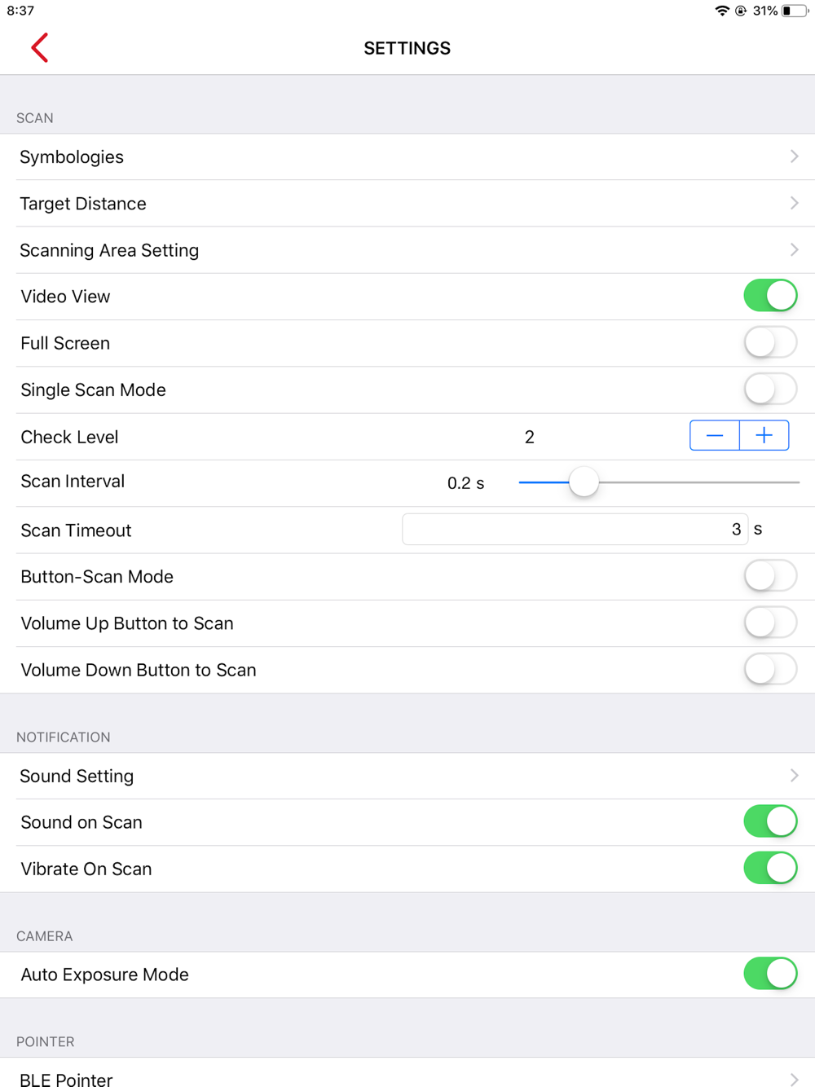Screen dimensions: 815x1087
Task: Increase Check Level with plus button
Action: pyautogui.click(x=764, y=436)
